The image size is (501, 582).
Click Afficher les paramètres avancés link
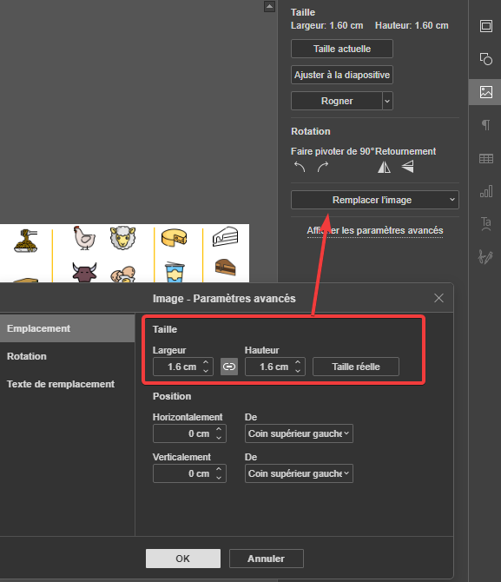click(x=375, y=230)
